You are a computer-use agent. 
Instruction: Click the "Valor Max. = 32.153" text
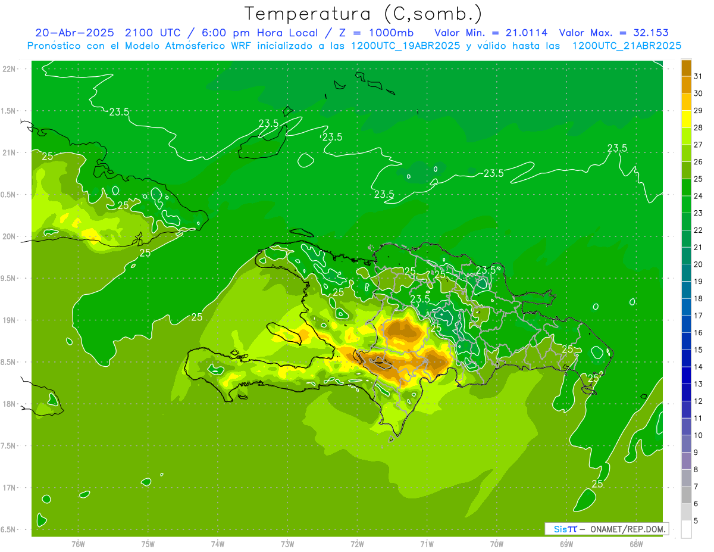point(613,33)
